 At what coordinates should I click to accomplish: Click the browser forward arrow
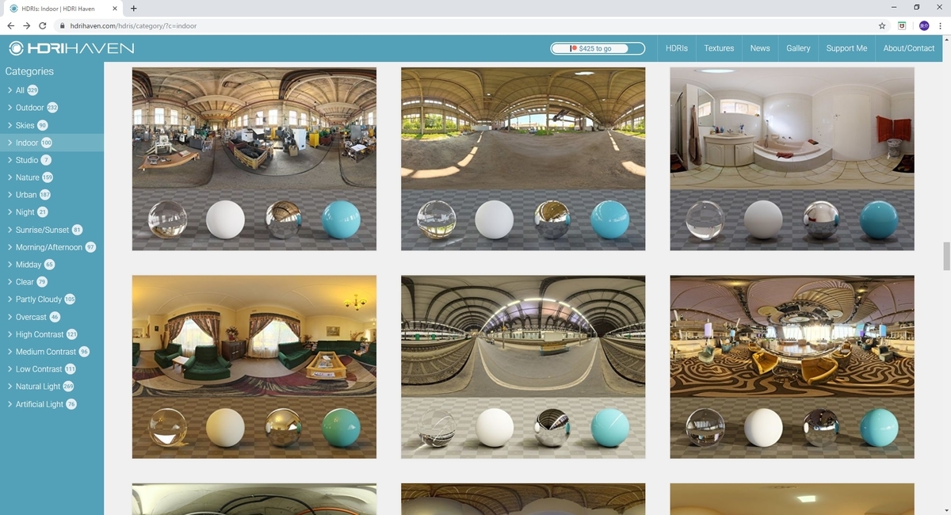[x=27, y=25]
